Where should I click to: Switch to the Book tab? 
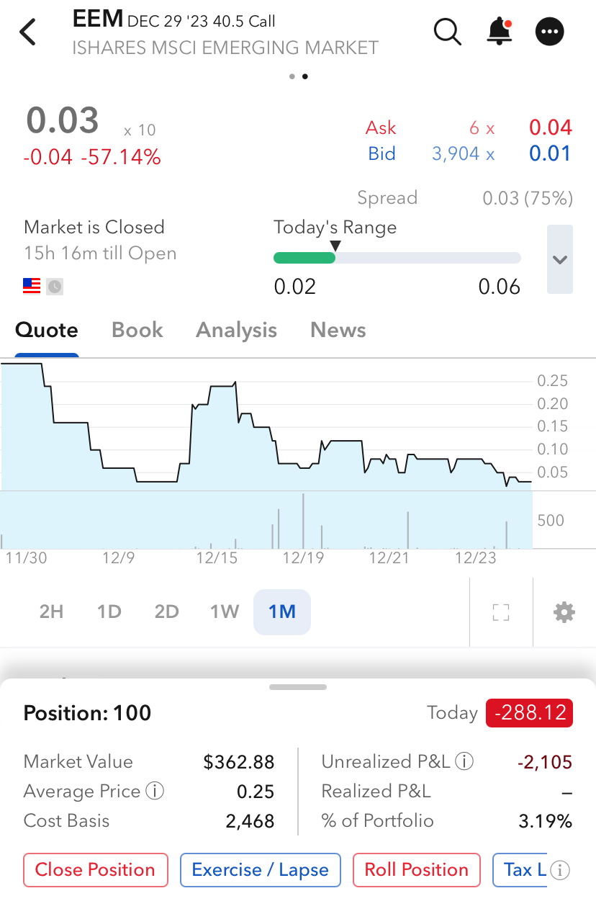click(x=137, y=330)
